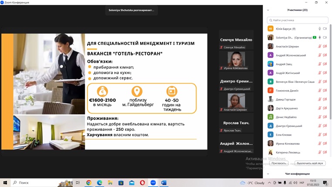The height and width of the screenshot is (187, 332).
Task: Select the Семчук Михайло video tile
Action: coord(236,40)
